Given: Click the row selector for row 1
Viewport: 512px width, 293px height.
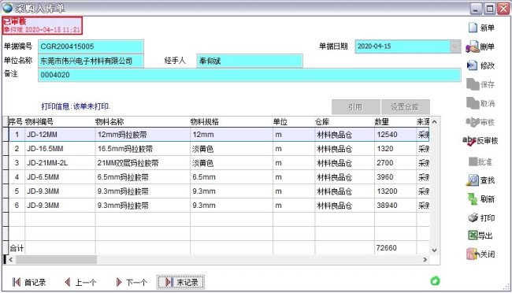Looking at the screenshot, I should (6, 135).
